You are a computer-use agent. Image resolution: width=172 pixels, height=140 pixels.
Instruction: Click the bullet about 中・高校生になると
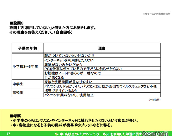coord(62,125)
